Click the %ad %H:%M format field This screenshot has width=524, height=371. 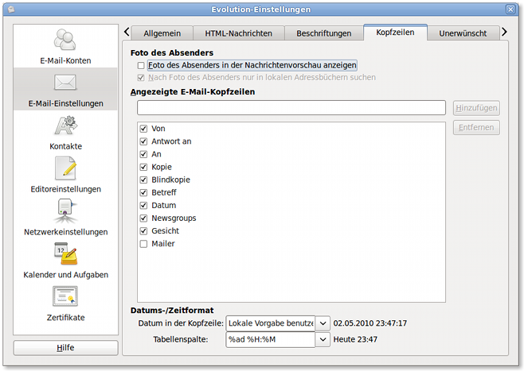tap(271, 340)
